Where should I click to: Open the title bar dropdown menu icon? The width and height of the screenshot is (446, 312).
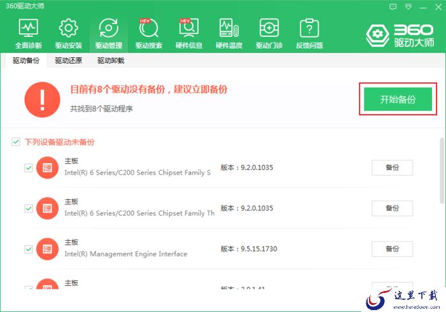pyautogui.click(x=408, y=6)
